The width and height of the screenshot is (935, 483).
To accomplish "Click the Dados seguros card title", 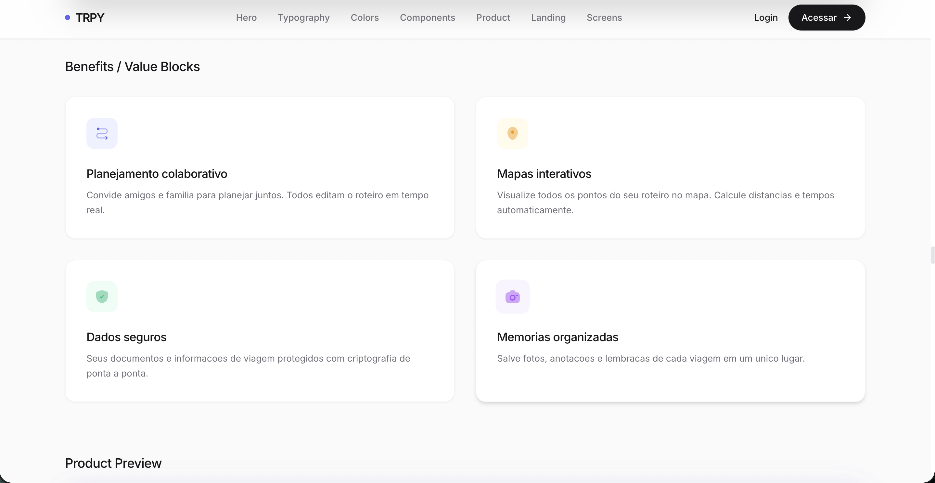I will pos(126,337).
